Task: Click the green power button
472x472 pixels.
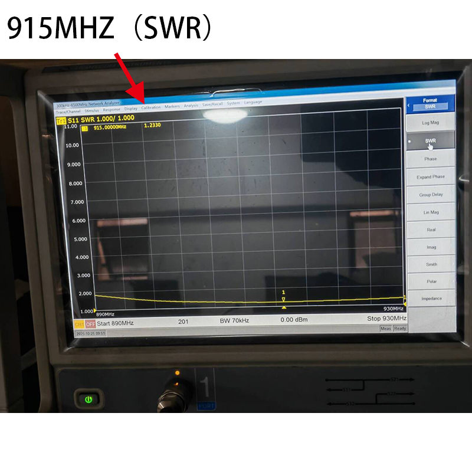Action: (x=88, y=399)
